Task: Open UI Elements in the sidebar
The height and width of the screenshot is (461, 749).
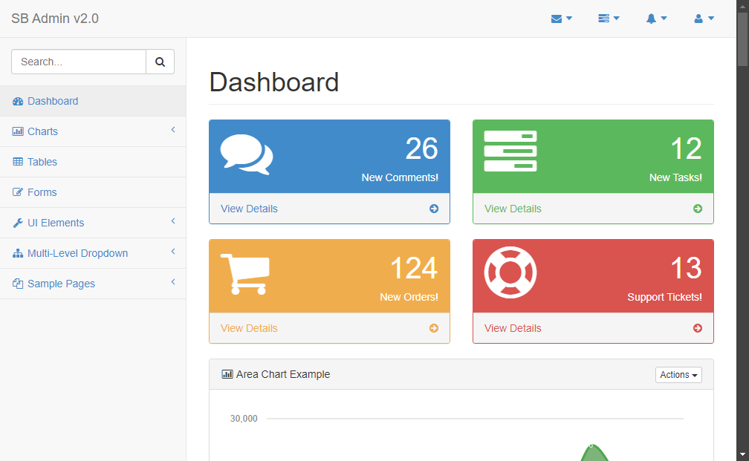Action: pos(93,223)
